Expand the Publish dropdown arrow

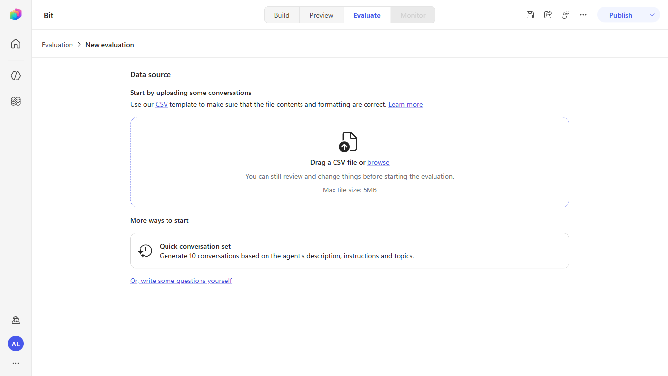[652, 15]
